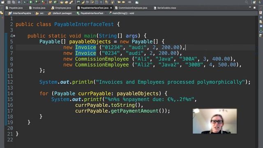Viewport: 263px width, 148px height.
Task: Toggle Mark Occurrences highlighter icon
Action: tap(83, 2)
